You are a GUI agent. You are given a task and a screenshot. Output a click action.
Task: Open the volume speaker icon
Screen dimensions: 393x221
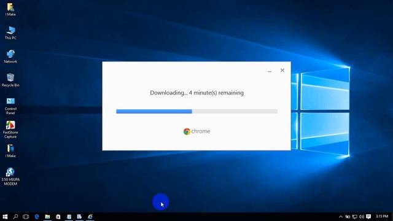tap(362, 217)
